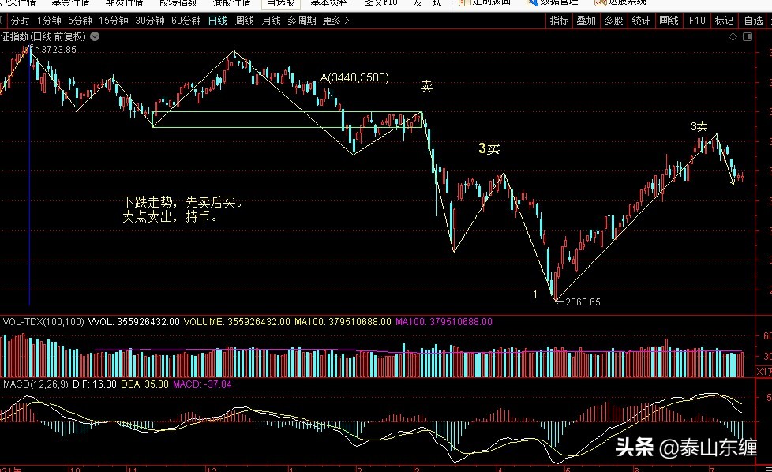
Task: Open the 多股 multi-stock view
Action: [x=613, y=21]
